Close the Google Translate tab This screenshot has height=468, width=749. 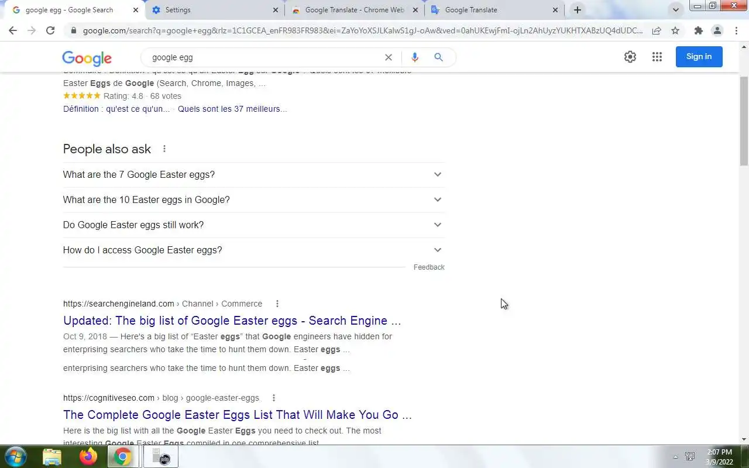point(555,10)
